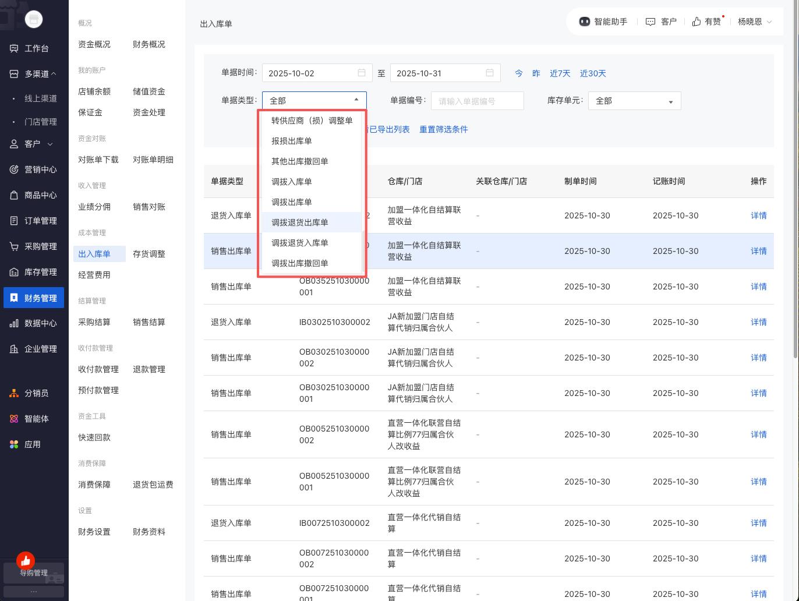Expand the 客户 sidebar menu
The width and height of the screenshot is (799, 601).
(50, 144)
